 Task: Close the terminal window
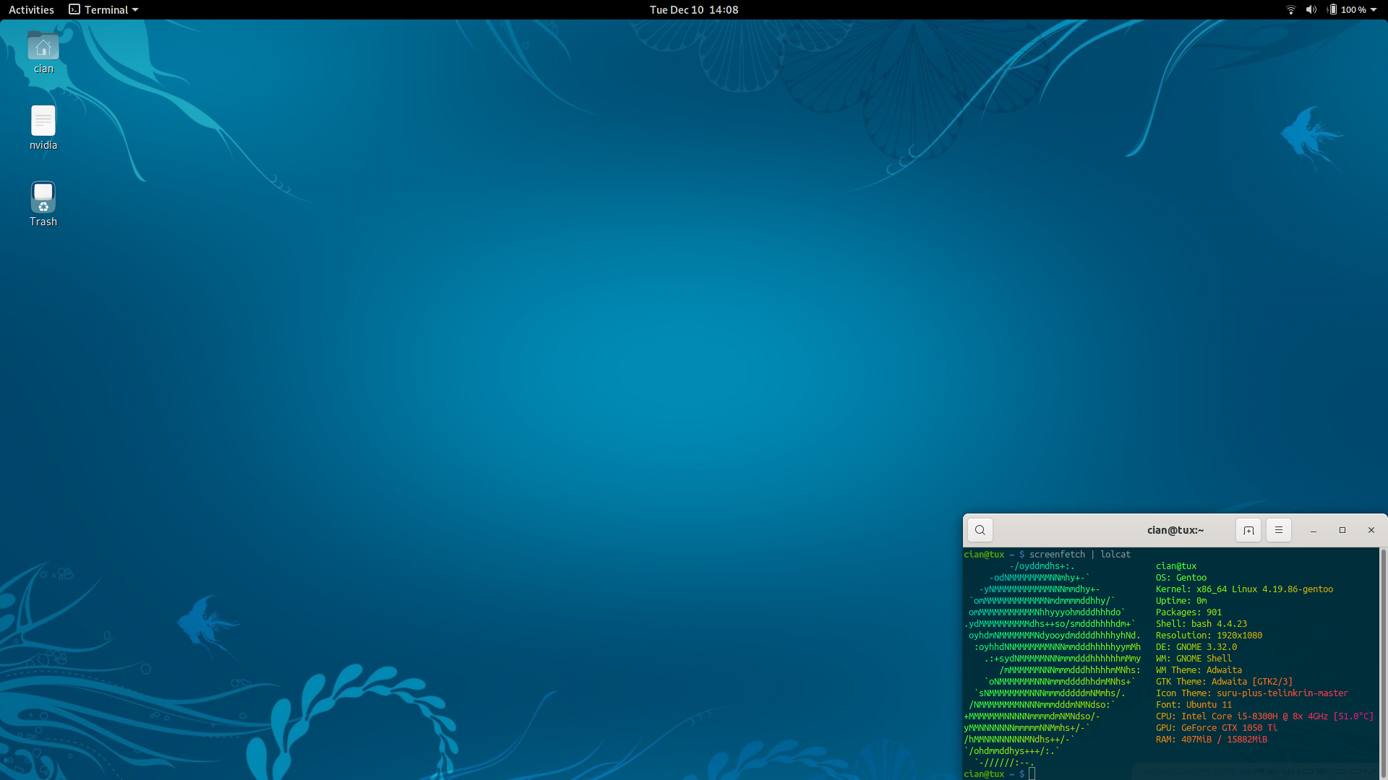pos(1371,530)
